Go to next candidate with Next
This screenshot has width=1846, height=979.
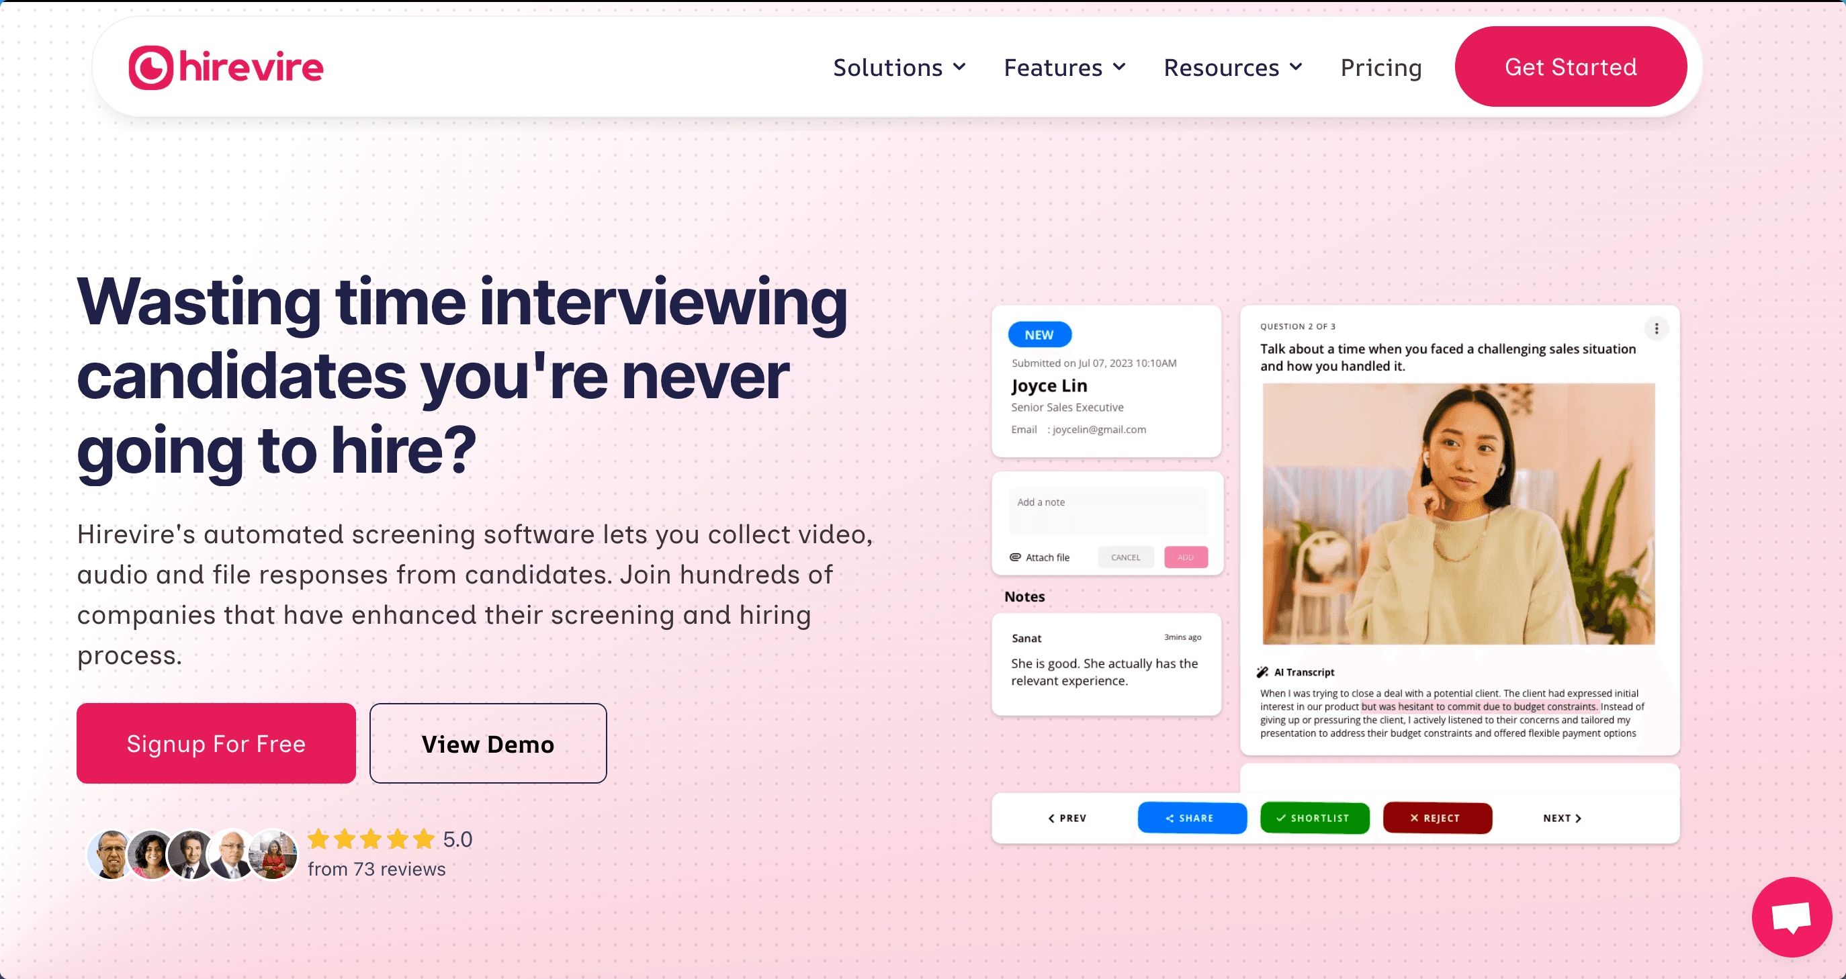[x=1563, y=818]
